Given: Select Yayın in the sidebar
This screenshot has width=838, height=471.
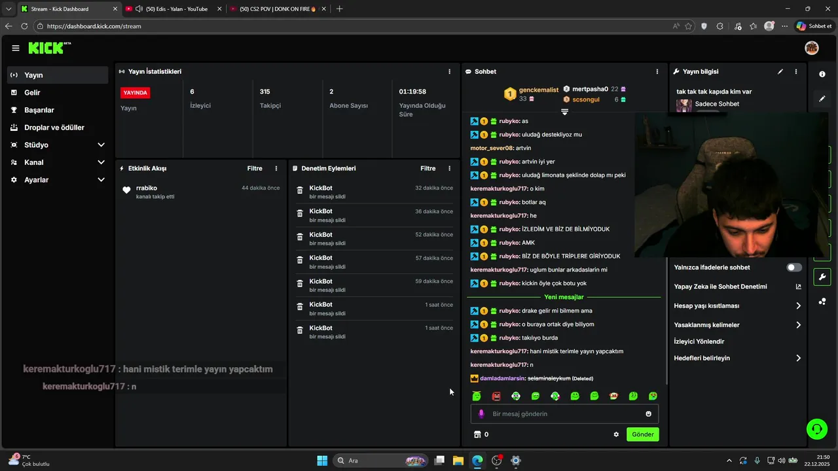Looking at the screenshot, I should pos(58,75).
